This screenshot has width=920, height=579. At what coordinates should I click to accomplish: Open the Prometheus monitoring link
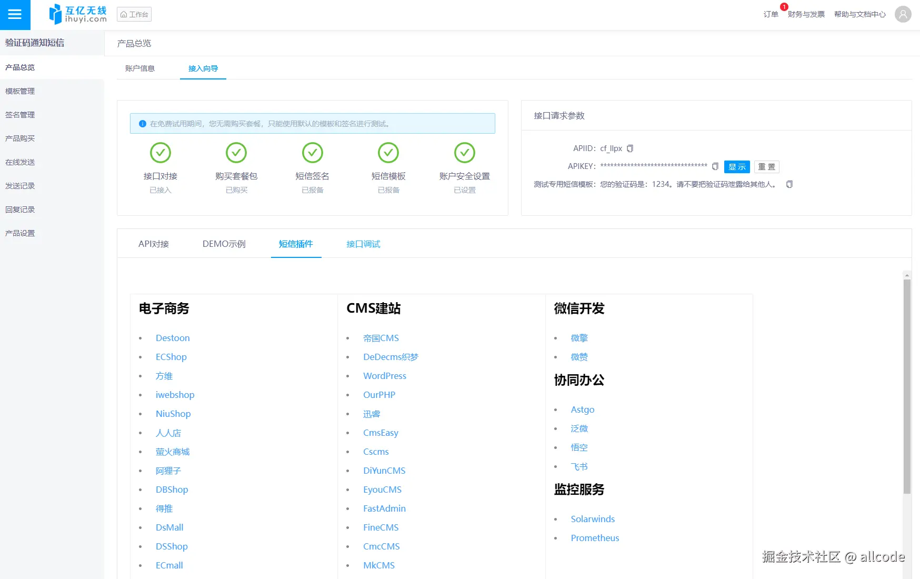tap(595, 538)
